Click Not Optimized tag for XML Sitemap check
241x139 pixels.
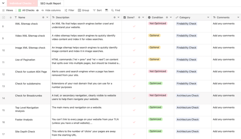(158, 23)
